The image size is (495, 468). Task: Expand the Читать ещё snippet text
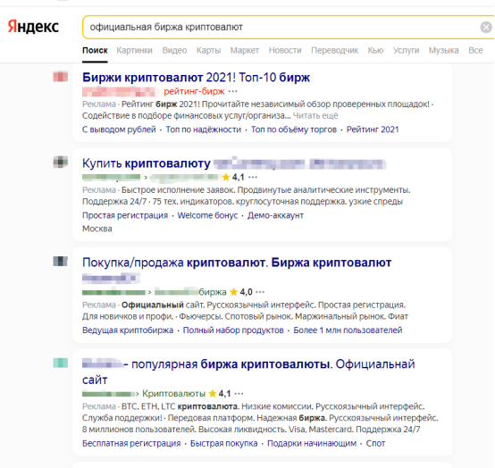pyautogui.click(x=315, y=116)
